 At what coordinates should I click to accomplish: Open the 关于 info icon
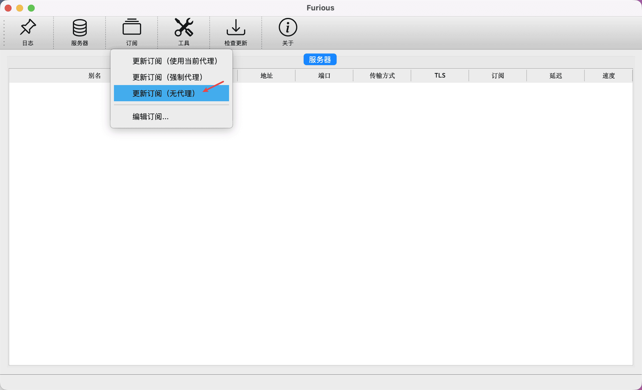288,28
